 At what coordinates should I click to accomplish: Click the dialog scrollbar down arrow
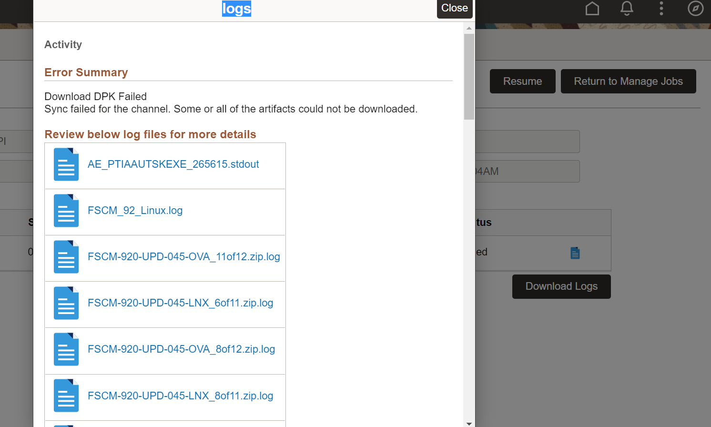pyautogui.click(x=469, y=423)
